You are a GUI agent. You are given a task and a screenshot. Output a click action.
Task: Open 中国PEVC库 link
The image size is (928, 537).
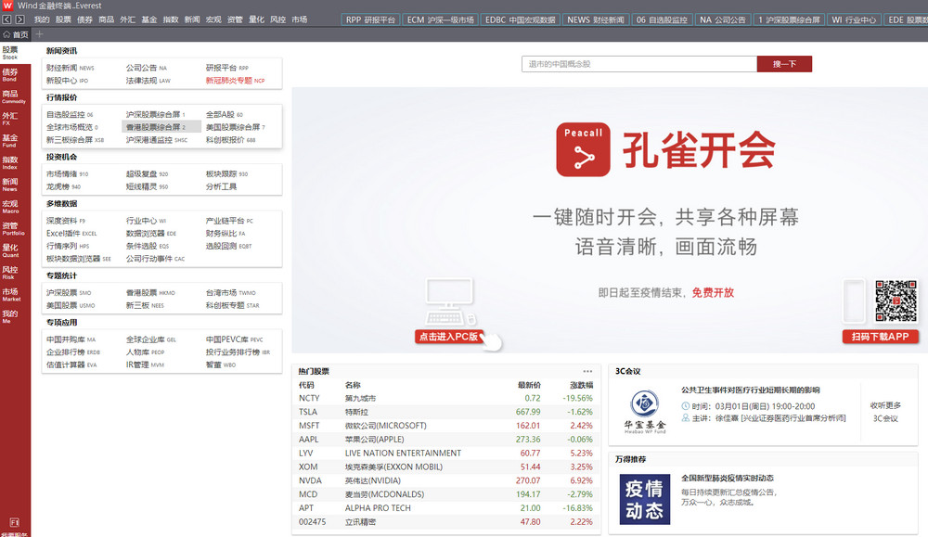coord(234,339)
